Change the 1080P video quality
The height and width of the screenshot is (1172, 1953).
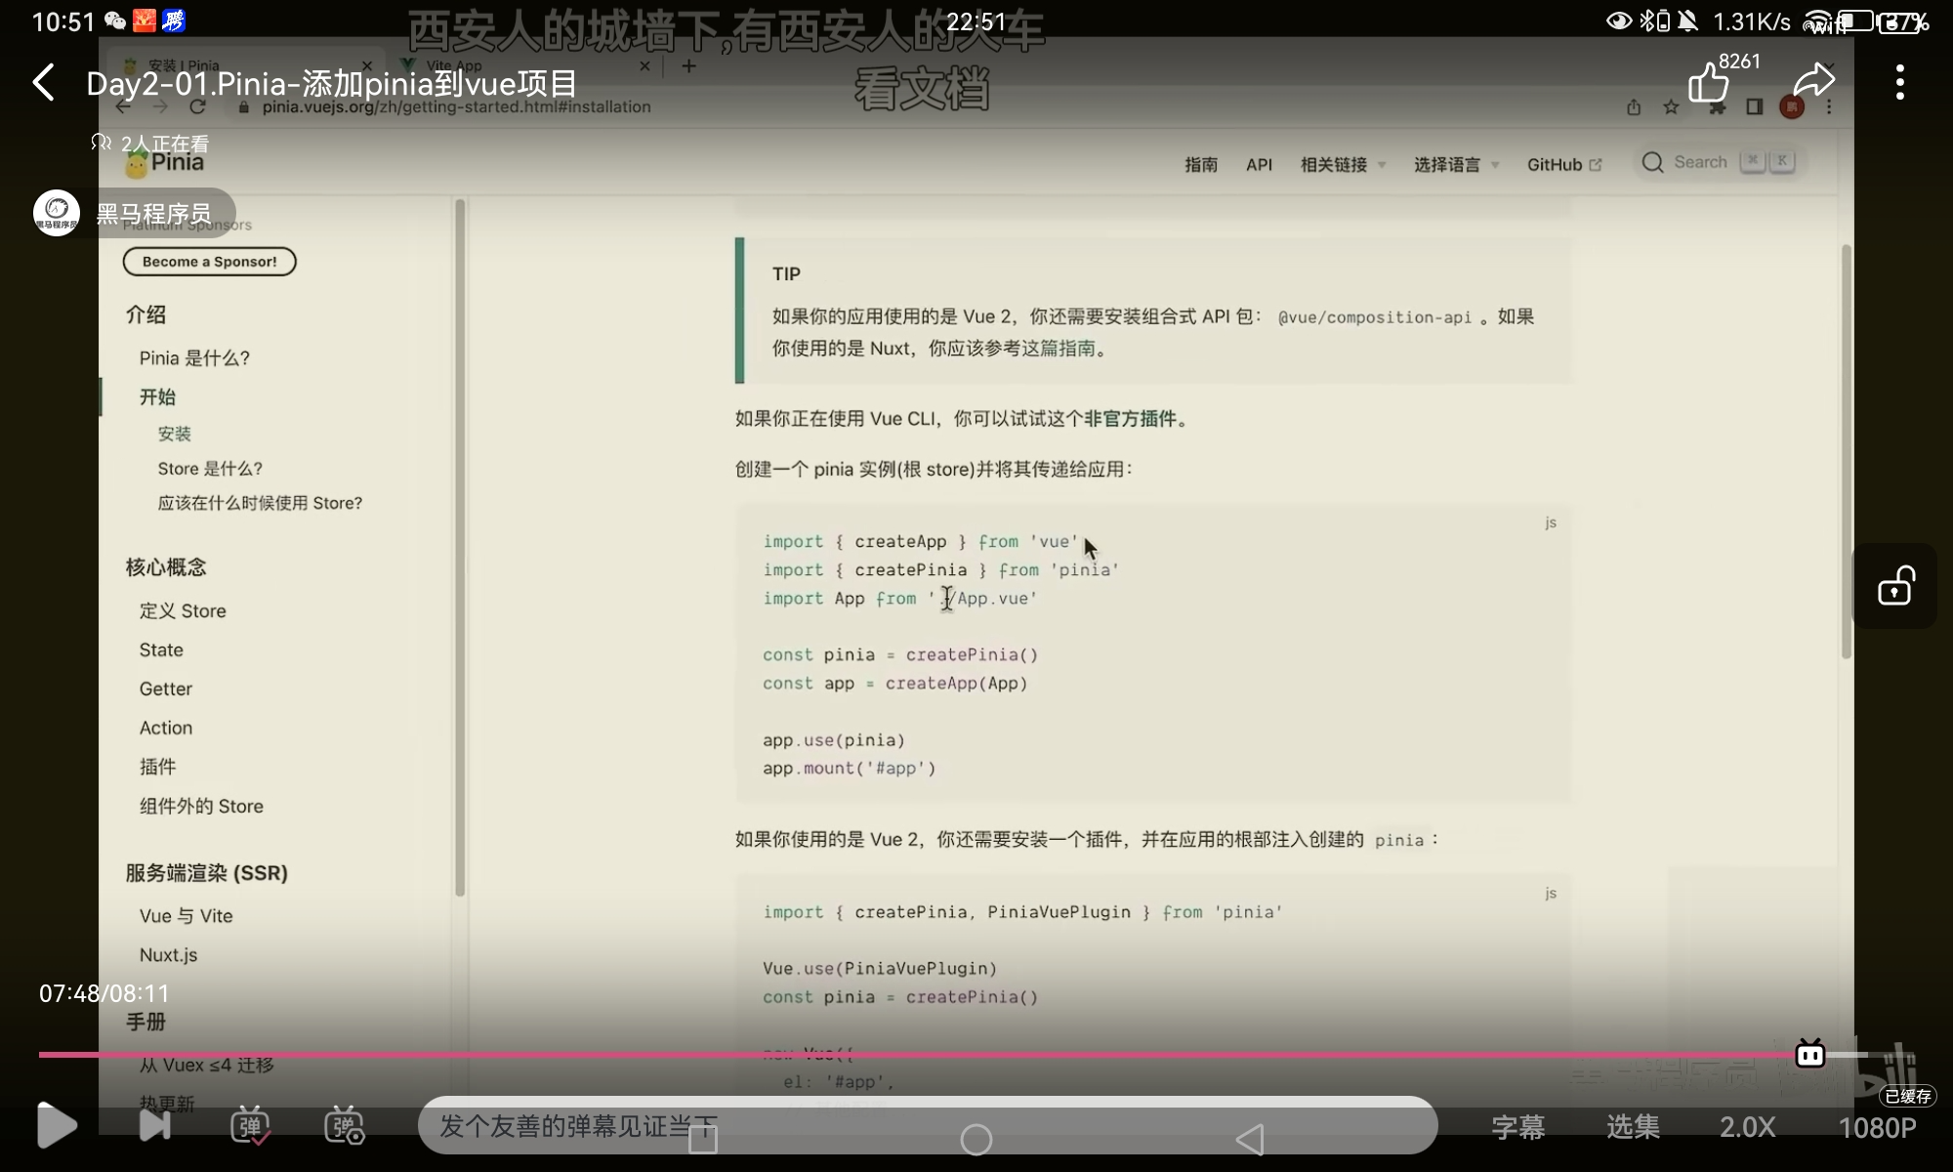[x=1877, y=1128]
